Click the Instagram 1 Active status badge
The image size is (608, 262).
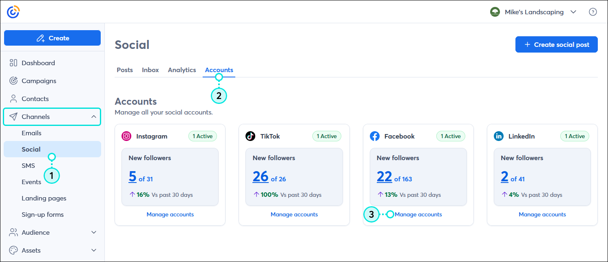point(203,136)
